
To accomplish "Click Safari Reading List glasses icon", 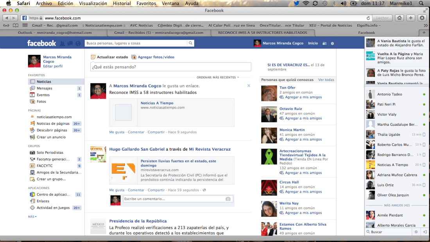I will click(6, 25).
